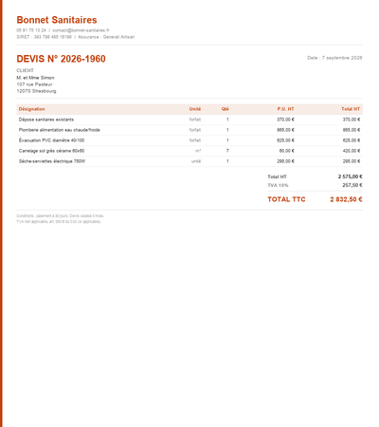The image size is (379, 427).
Task: Click the Total HT sum 2 575,00 €
Action: 350,176
